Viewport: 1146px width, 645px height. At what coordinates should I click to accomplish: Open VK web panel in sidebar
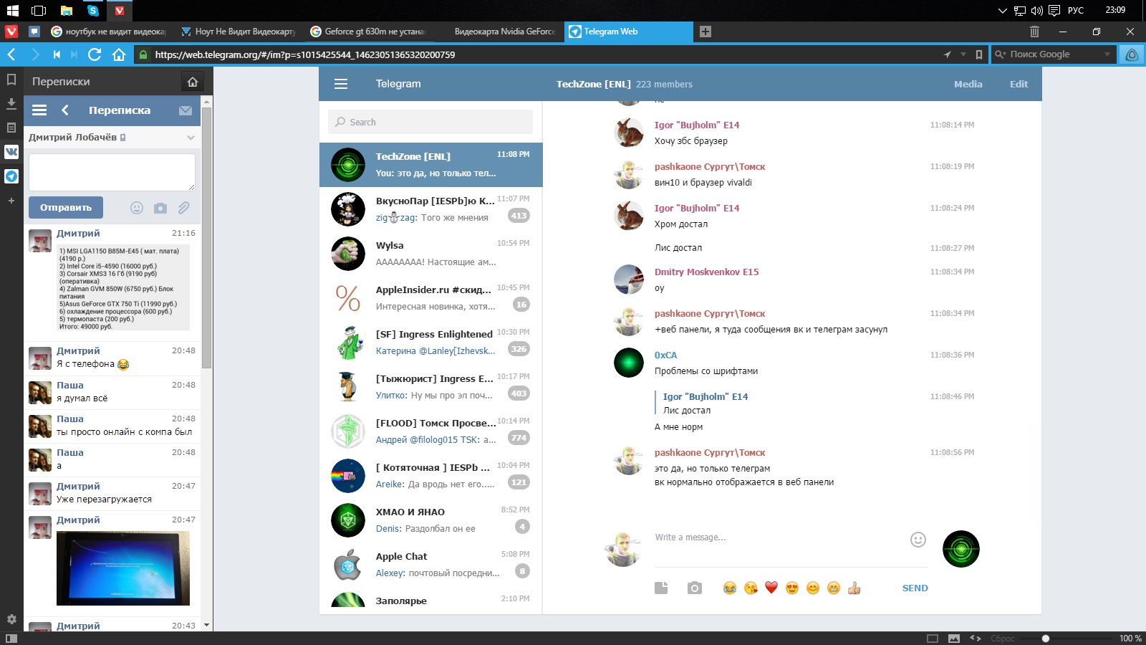click(x=11, y=152)
